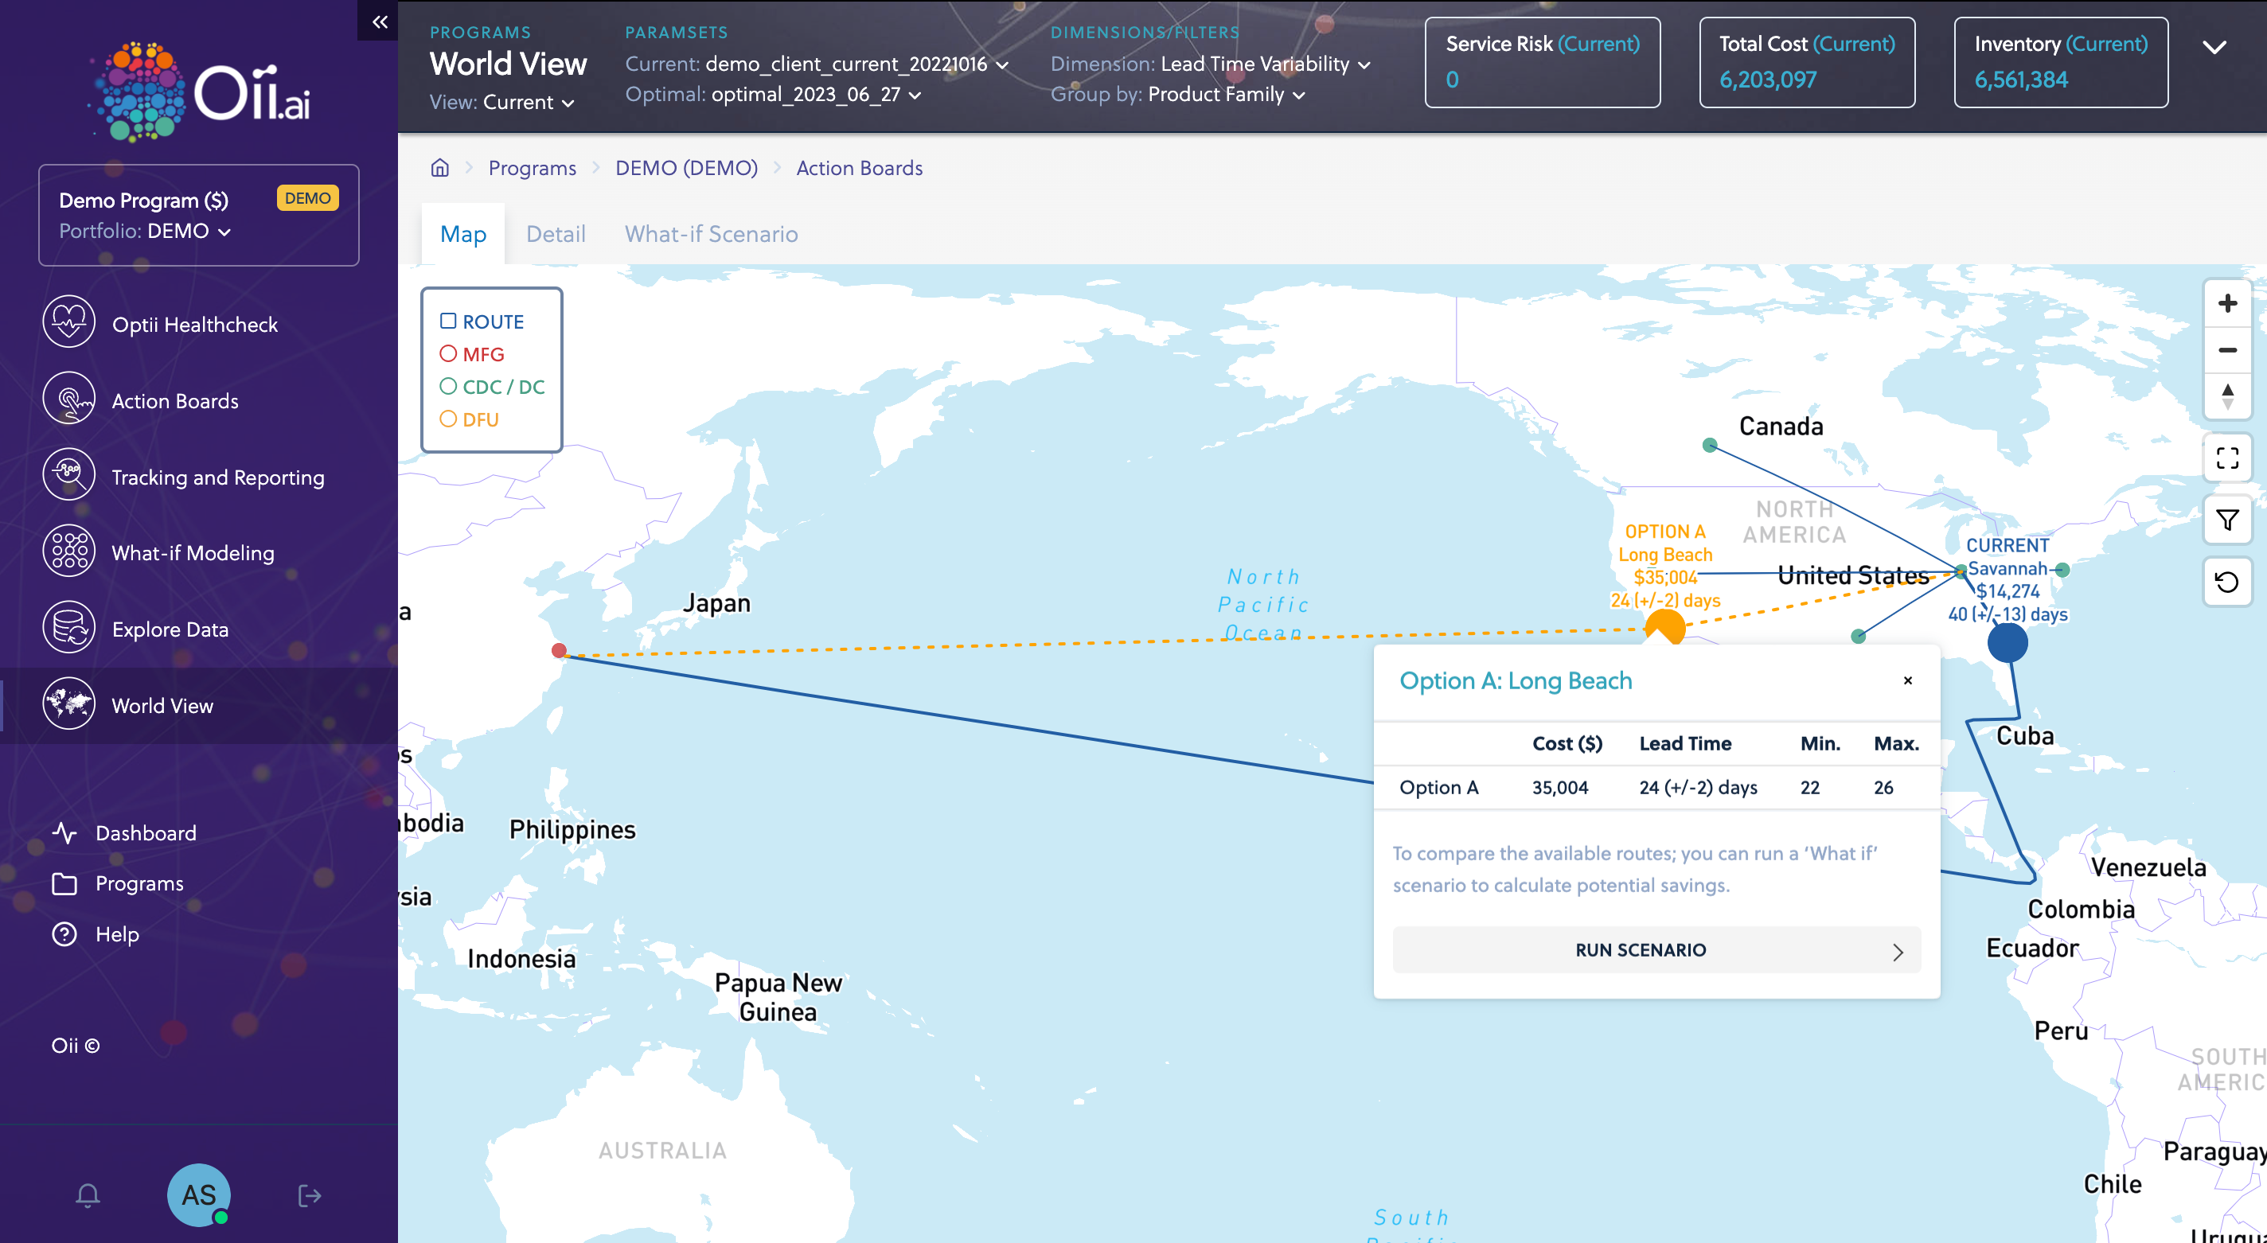Toggle the MFG legend option
The width and height of the screenshot is (2267, 1243).
click(448, 353)
